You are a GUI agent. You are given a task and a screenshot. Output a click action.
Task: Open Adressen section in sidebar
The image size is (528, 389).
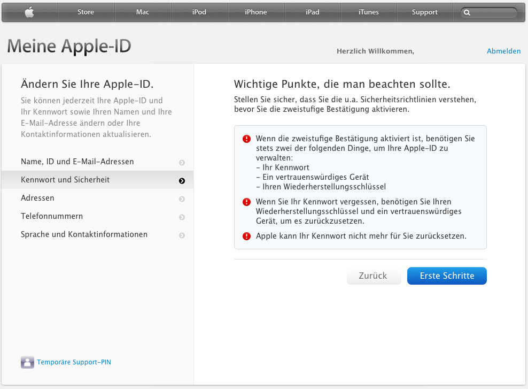pos(98,198)
